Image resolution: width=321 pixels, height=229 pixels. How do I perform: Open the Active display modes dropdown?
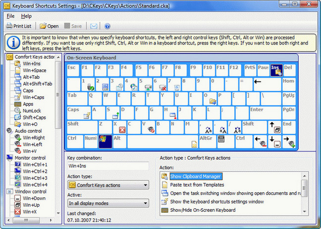click(x=107, y=203)
